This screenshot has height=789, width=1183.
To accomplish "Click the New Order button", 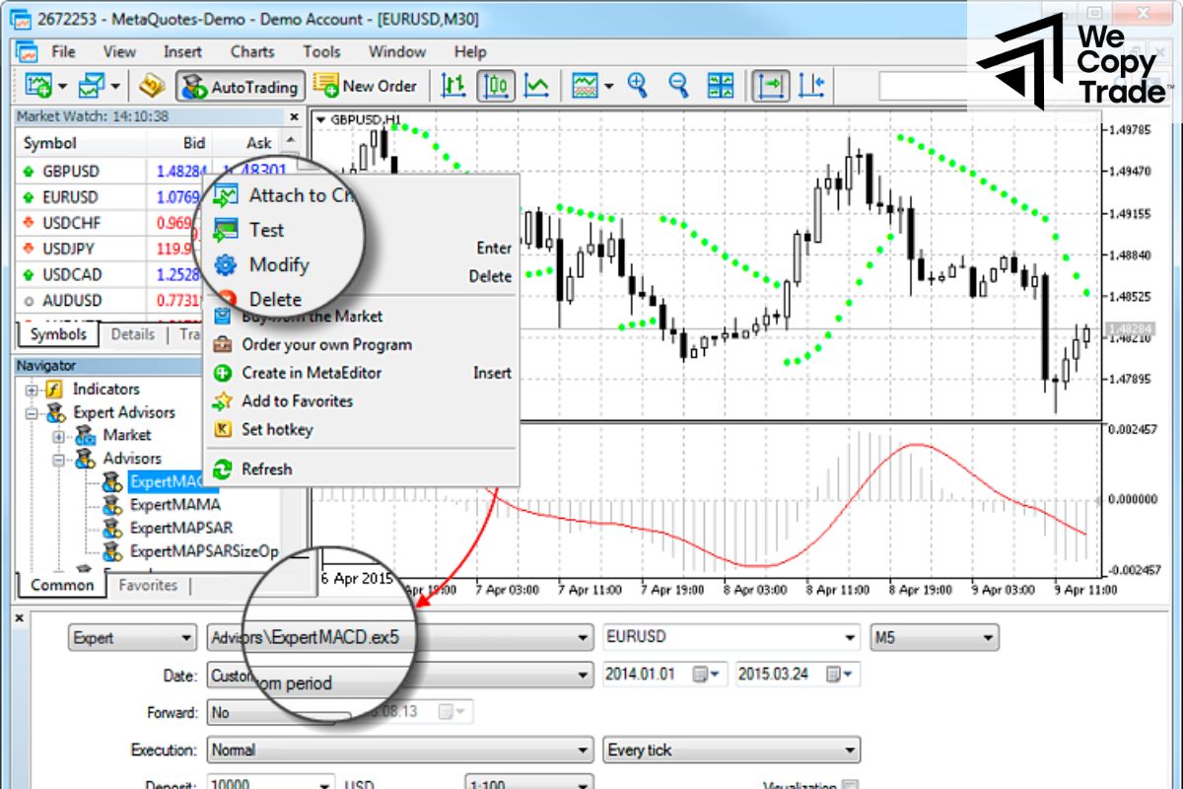I will [x=368, y=86].
